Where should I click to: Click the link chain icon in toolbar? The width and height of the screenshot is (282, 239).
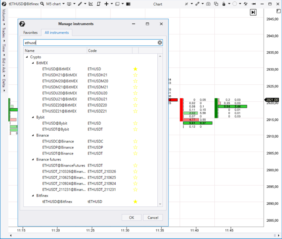pos(197,4)
